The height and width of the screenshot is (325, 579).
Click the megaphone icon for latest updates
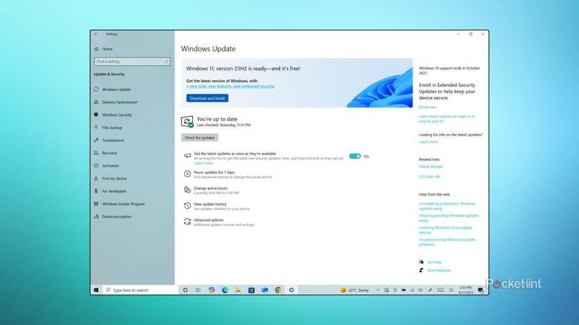click(x=187, y=156)
